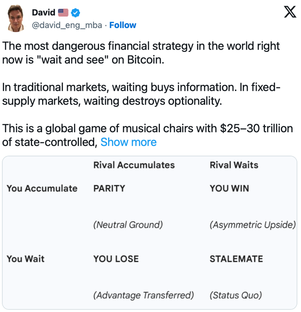
Task: Click the Asymmetric Upside caption
Action: click(253, 225)
